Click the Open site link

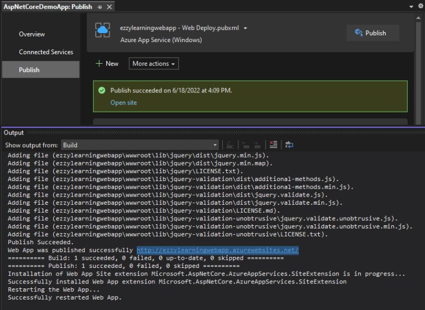pyautogui.click(x=123, y=102)
